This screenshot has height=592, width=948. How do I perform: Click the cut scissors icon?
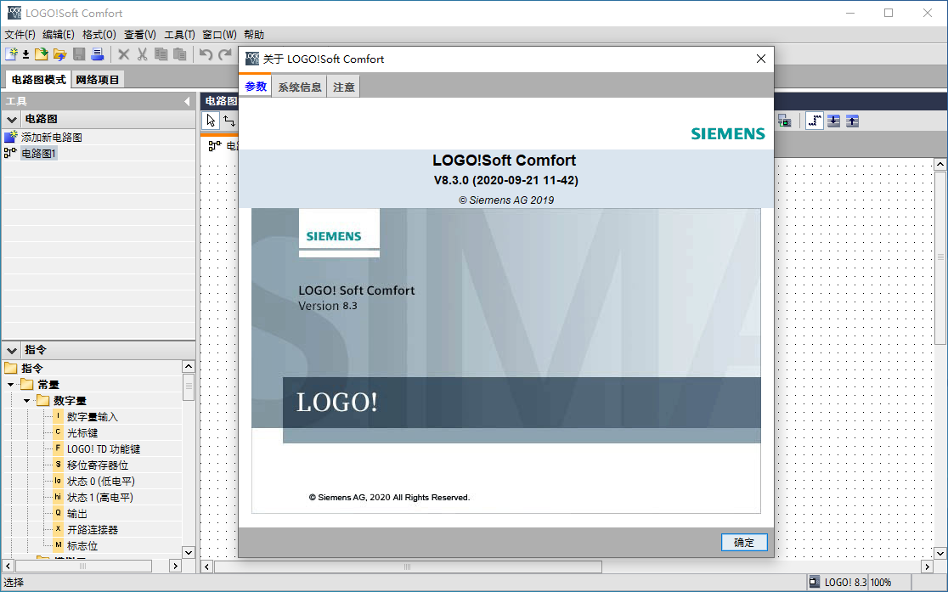tap(142, 54)
